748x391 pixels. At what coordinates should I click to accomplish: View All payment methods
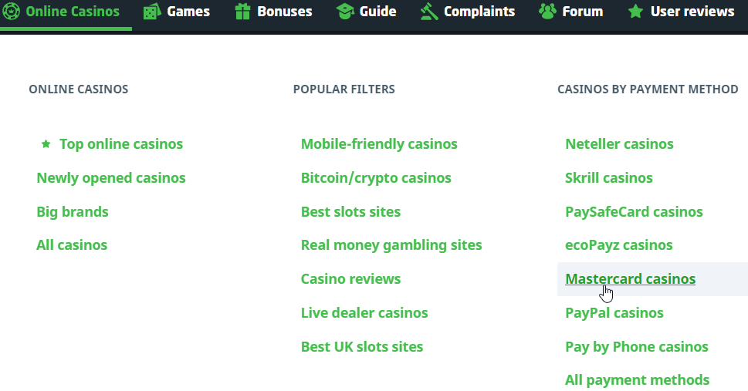point(637,380)
